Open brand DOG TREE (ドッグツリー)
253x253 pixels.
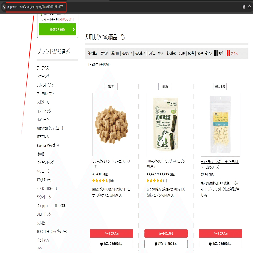tap(52, 232)
